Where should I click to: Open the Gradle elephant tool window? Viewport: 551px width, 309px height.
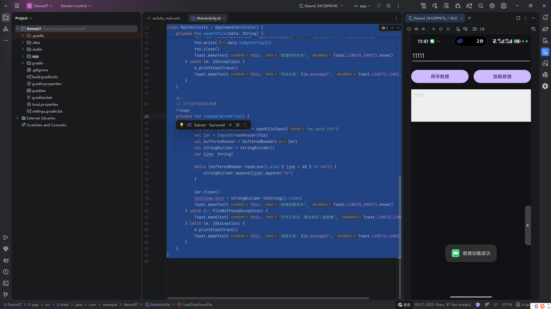pos(545,29)
